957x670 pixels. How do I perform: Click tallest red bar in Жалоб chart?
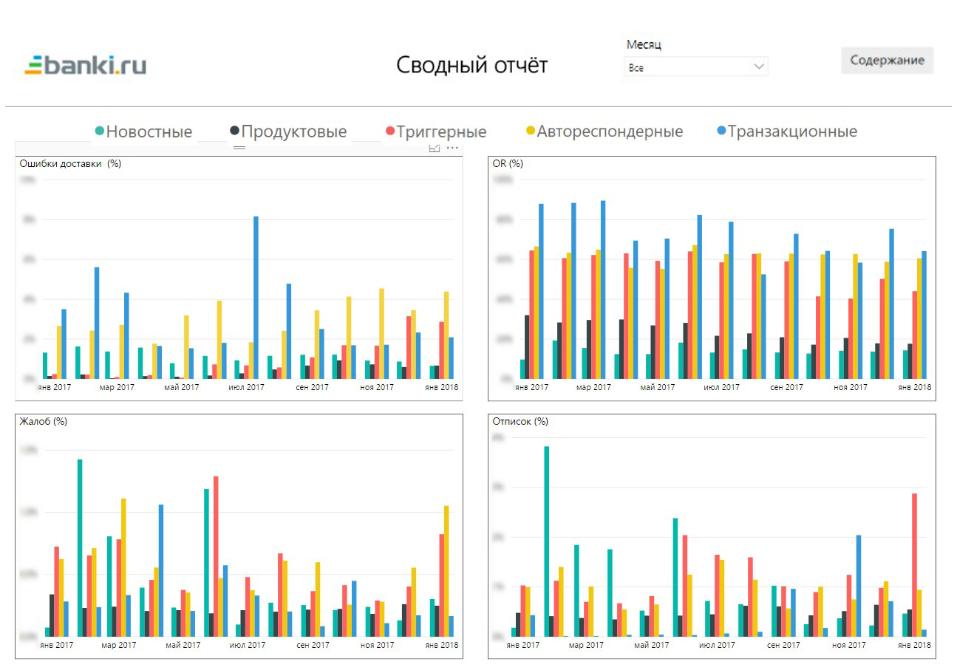pos(216,556)
